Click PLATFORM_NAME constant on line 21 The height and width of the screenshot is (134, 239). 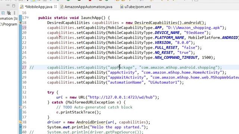click(x=169, y=38)
